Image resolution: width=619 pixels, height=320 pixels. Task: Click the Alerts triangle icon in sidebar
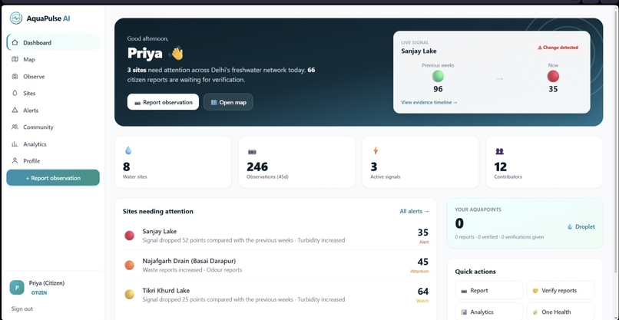coord(15,110)
